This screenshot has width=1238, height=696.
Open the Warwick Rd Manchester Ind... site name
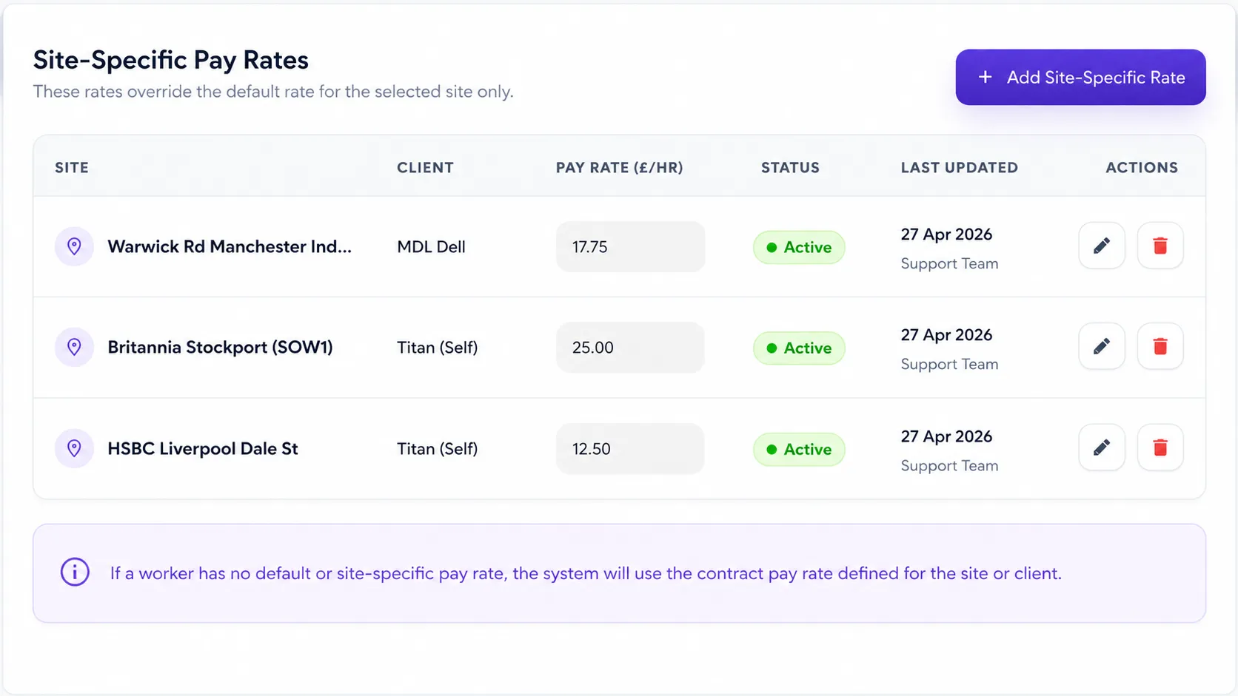(x=230, y=246)
